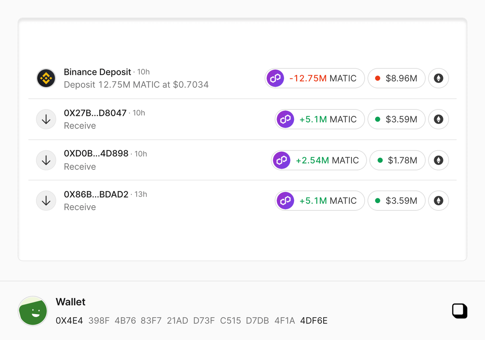
Task: Open the Binance Deposit transaction title
Action: (x=97, y=72)
